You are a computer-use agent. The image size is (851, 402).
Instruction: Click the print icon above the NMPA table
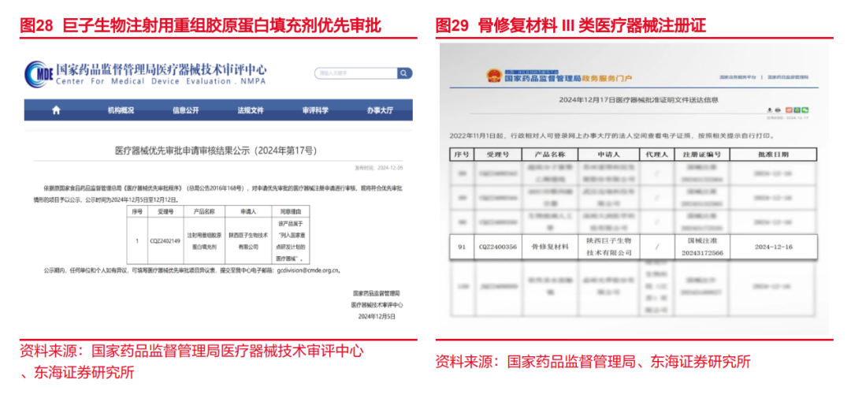(777, 110)
